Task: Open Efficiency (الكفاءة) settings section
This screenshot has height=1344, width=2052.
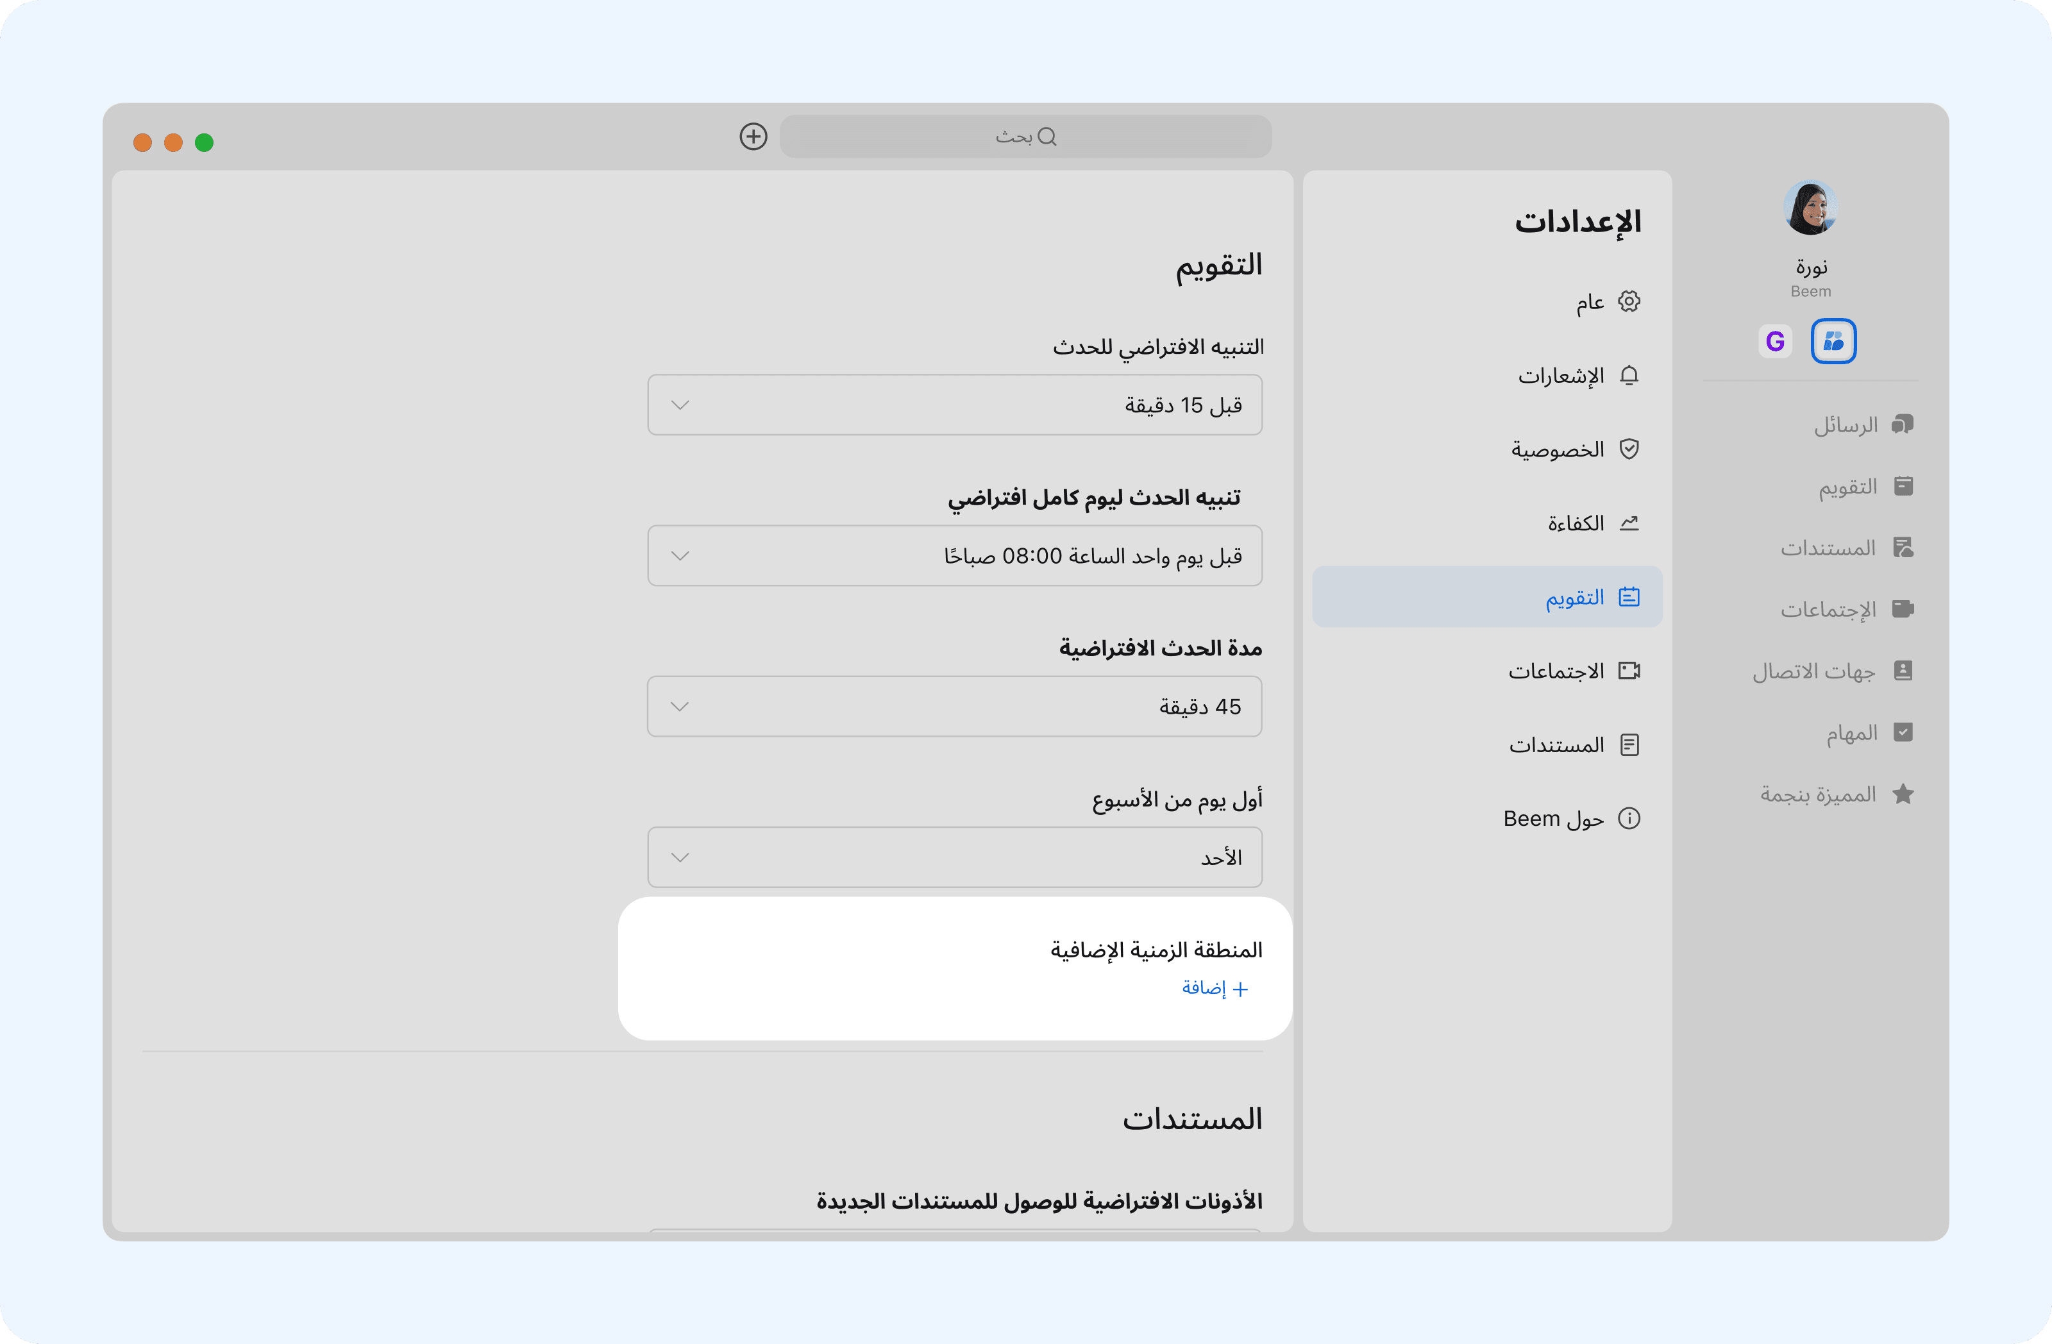Action: pyautogui.click(x=1592, y=524)
